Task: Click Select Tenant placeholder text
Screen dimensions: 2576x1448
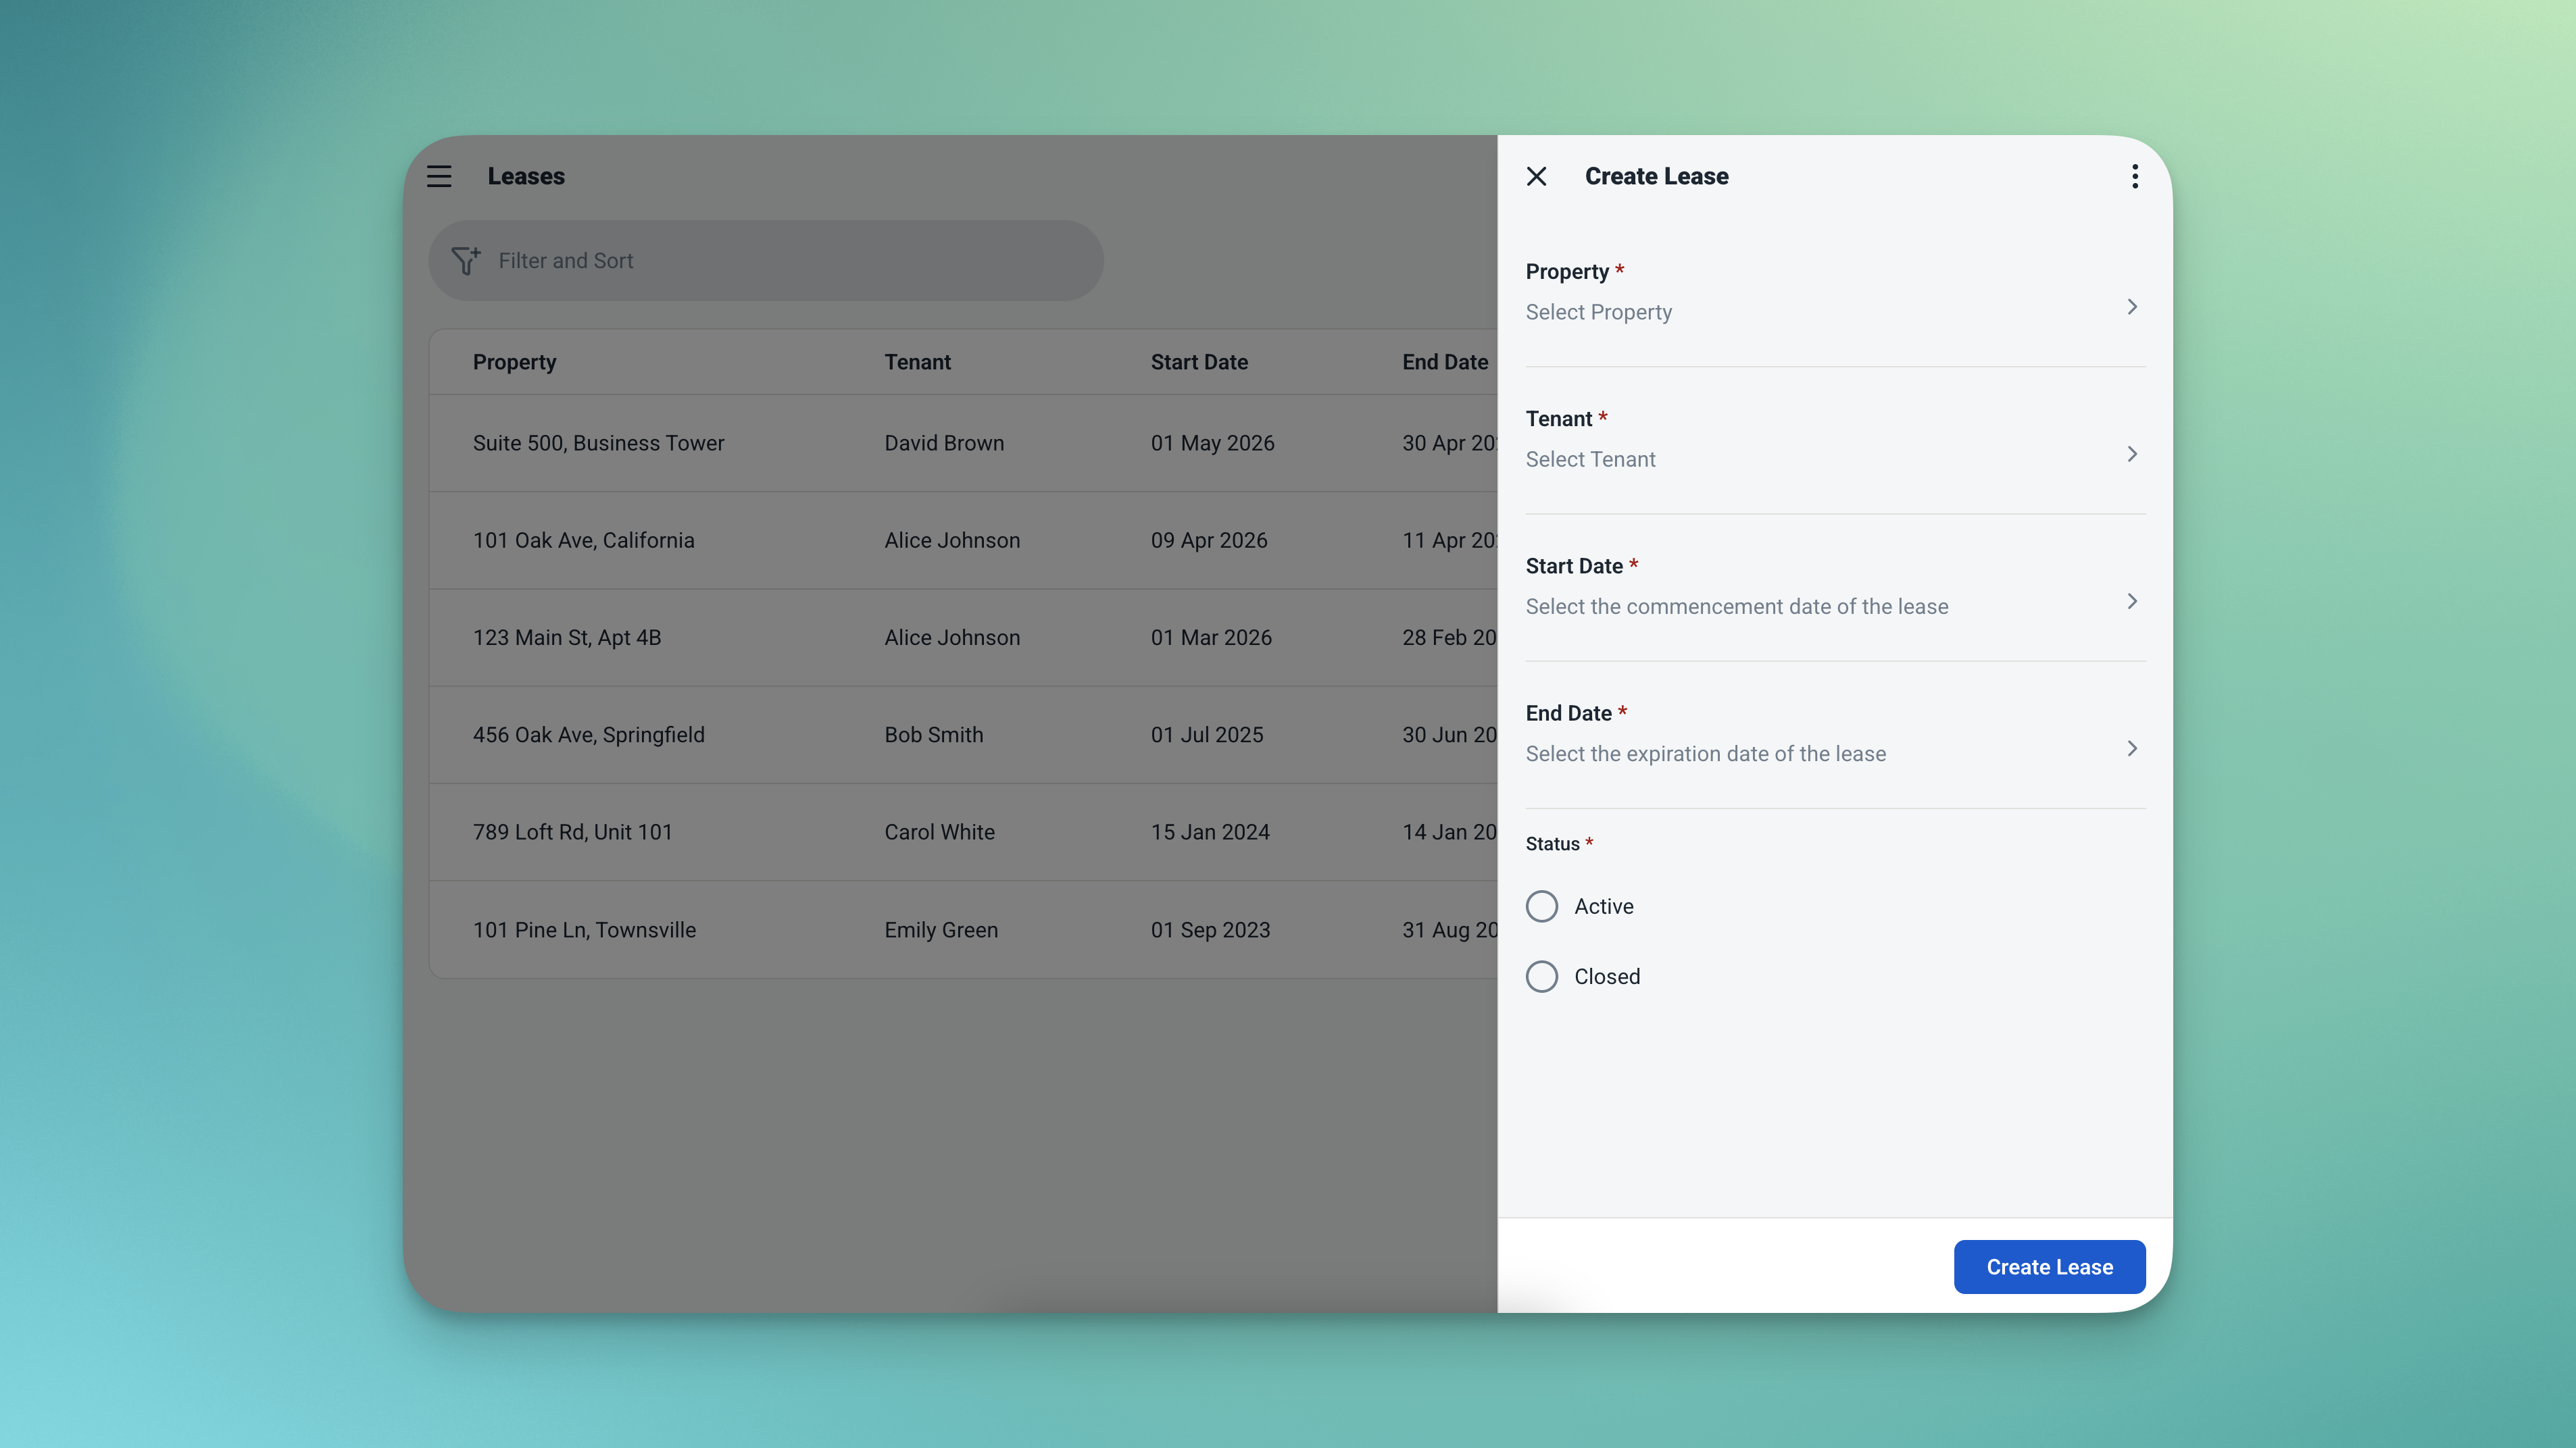Action: tap(1590, 459)
